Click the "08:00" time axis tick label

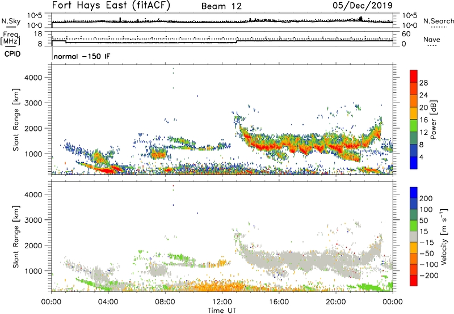(165, 302)
